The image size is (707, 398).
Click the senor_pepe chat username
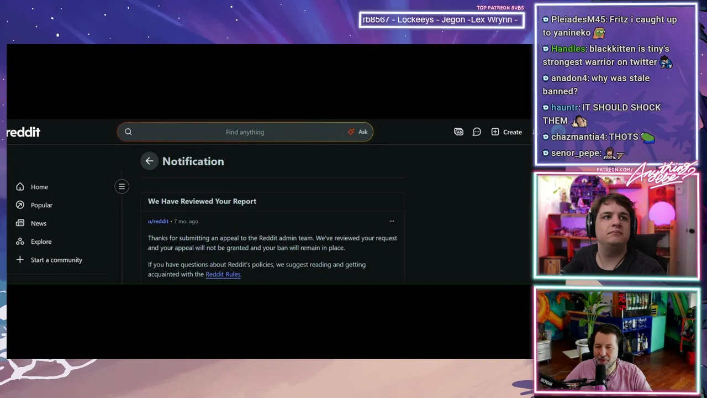pos(576,153)
